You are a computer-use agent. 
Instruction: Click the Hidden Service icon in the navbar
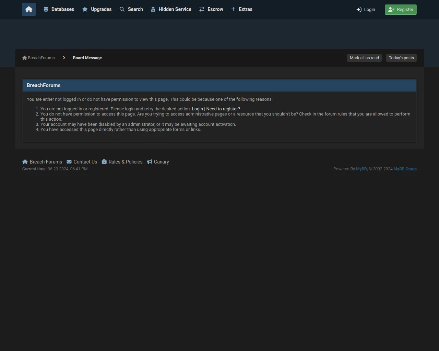coord(153,9)
